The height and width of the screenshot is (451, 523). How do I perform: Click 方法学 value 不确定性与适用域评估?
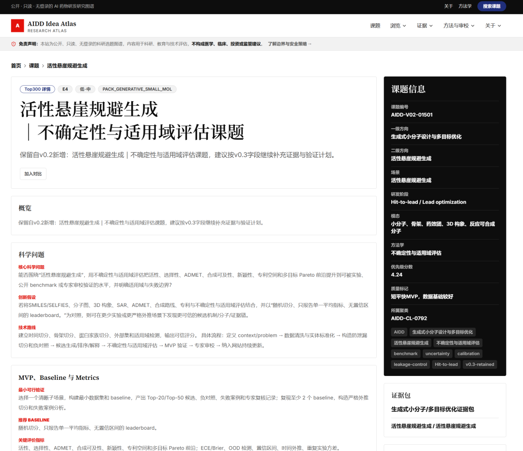pos(416,253)
